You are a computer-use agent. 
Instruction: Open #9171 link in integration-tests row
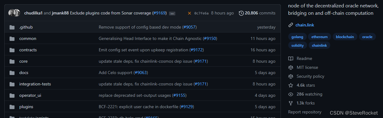coord(201,84)
